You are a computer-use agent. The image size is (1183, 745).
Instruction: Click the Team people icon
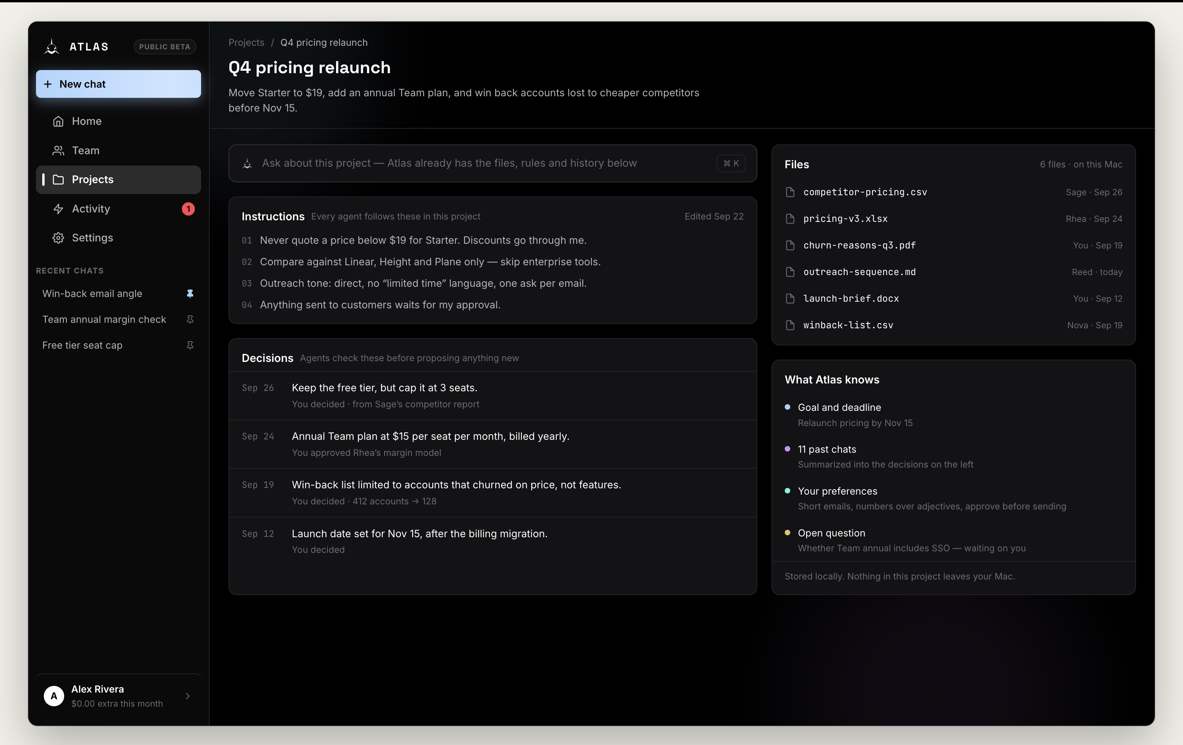(58, 150)
